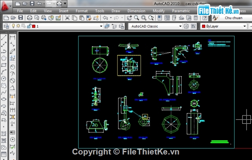The height and width of the screenshot is (160, 252).
Task: Select the Linear dimension tool
Action: pyautogui.click(x=12, y=37)
